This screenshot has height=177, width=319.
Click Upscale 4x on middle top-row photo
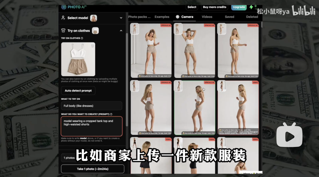[x=209, y=25]
